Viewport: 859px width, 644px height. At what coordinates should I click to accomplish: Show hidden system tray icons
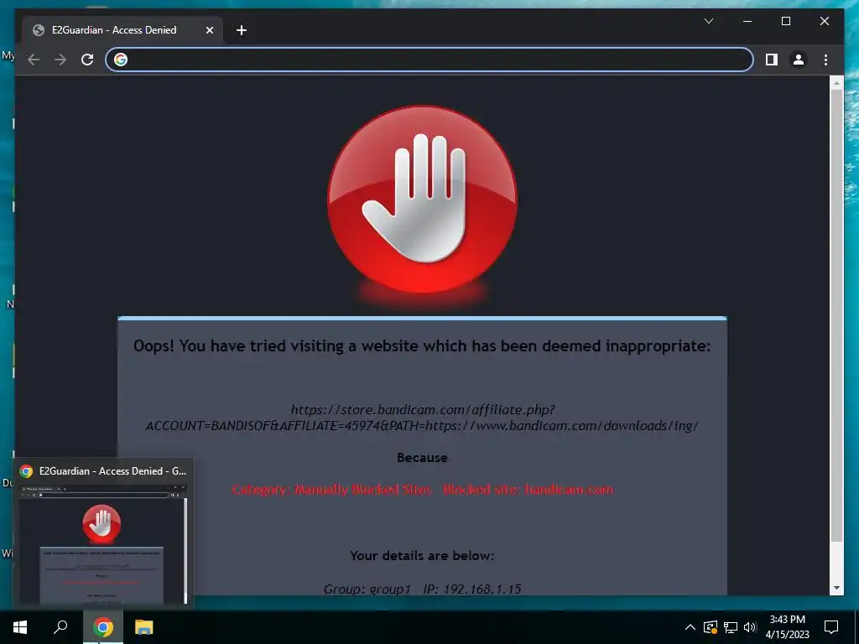pos(690,627)
